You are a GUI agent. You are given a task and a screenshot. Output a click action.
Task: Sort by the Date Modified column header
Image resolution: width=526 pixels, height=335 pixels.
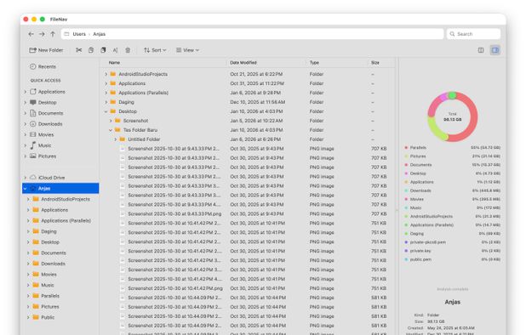tap(243, 63)
